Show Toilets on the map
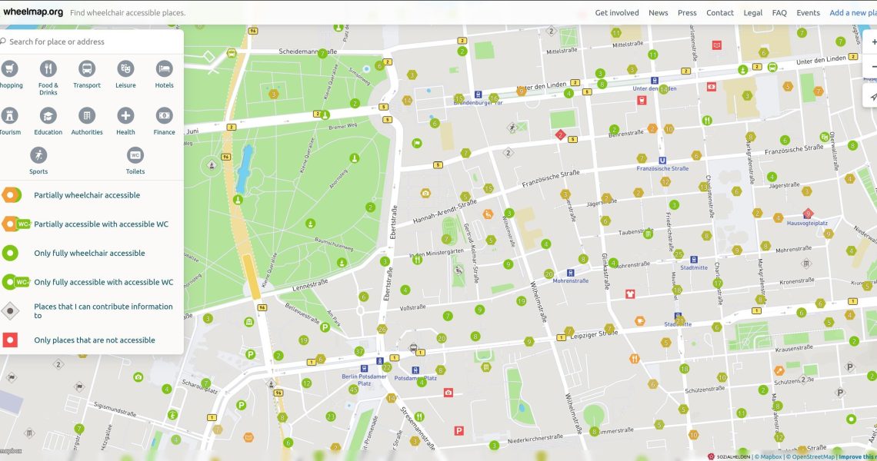 tap(135, 155)
